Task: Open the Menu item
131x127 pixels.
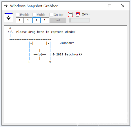Action: 85,14
